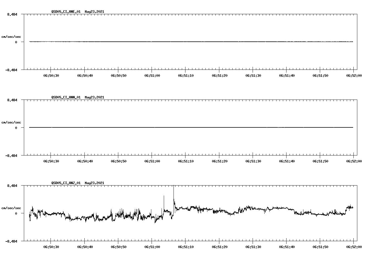
Task: Click the 0 axis value on HNN plot
Action: (x=16, y=128)
